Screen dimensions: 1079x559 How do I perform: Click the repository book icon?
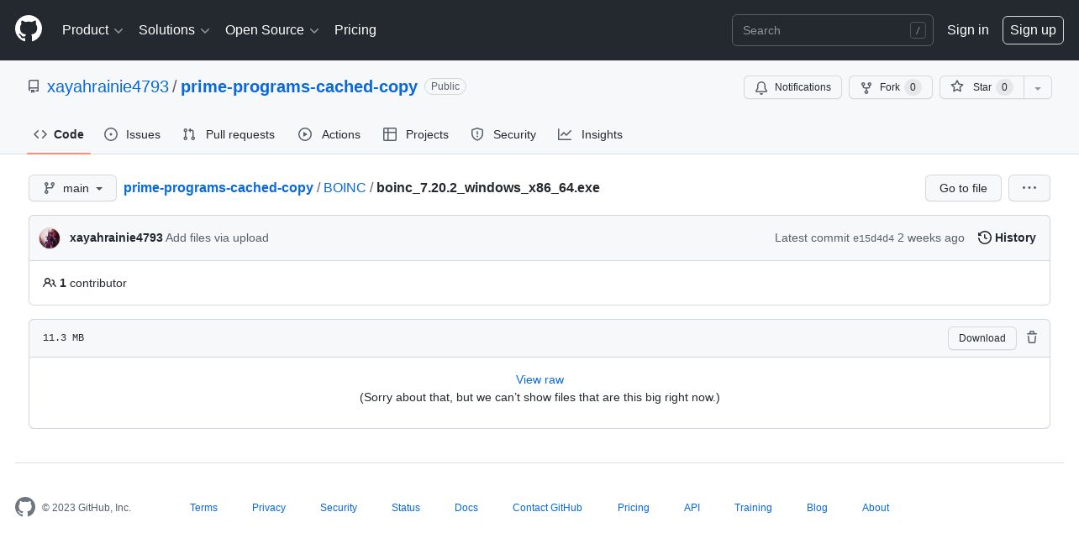click(x=34, y=86)
